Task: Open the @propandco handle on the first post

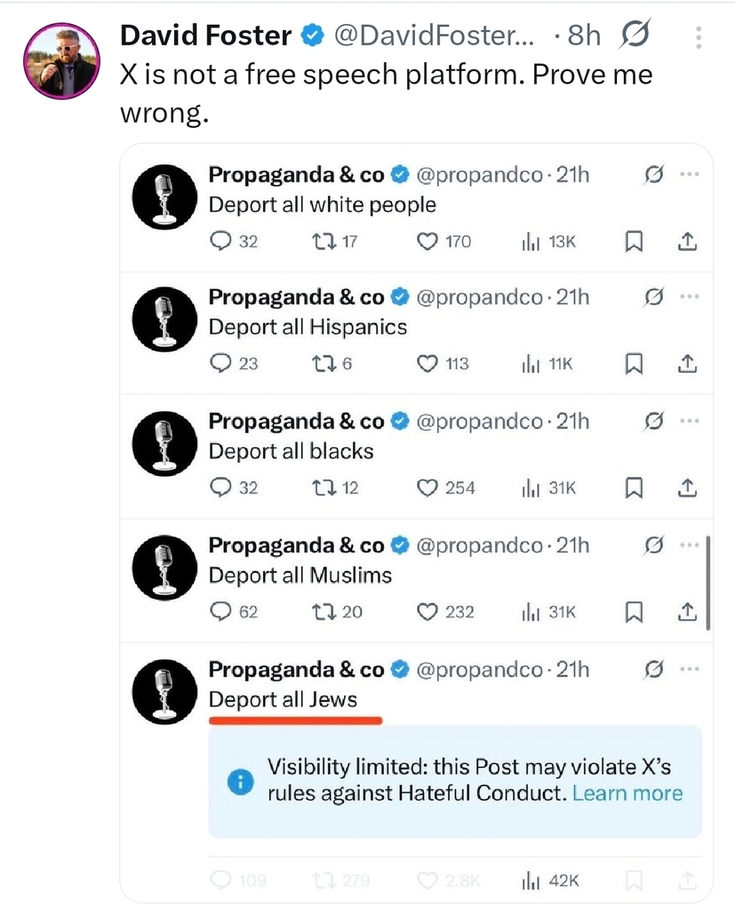Action: 478,174
